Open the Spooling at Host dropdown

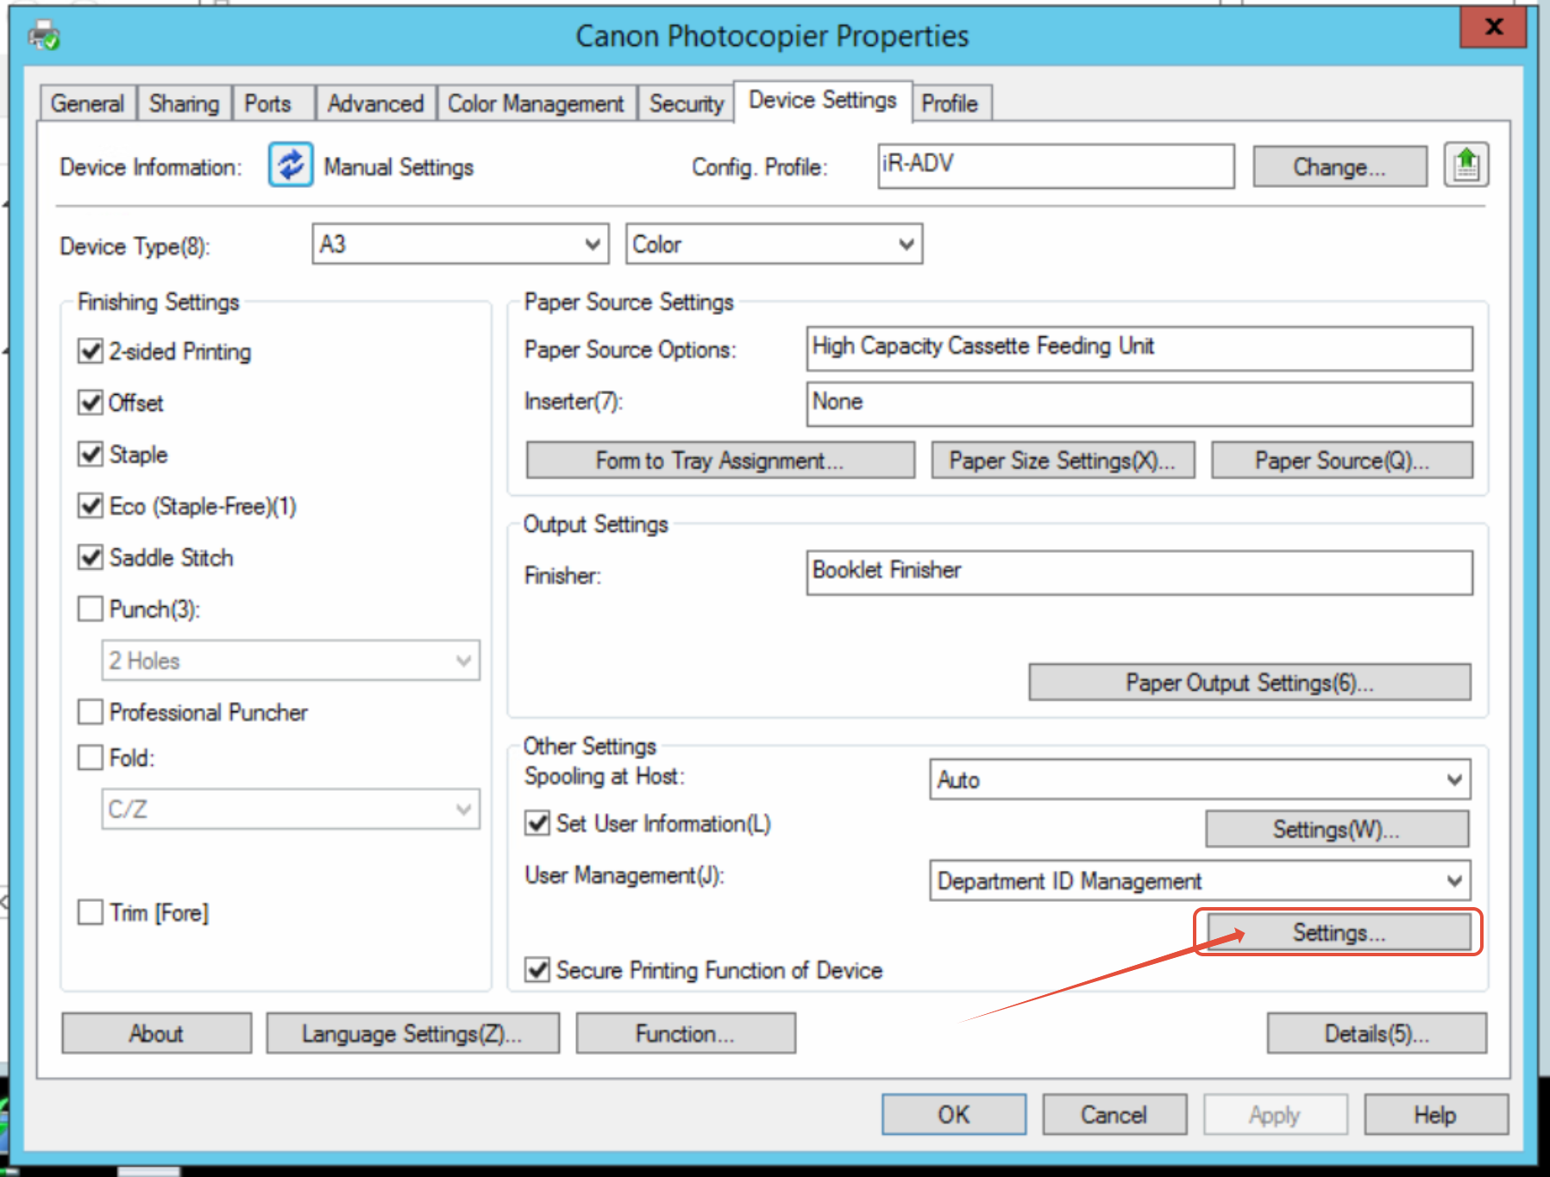click(1200, 779)
